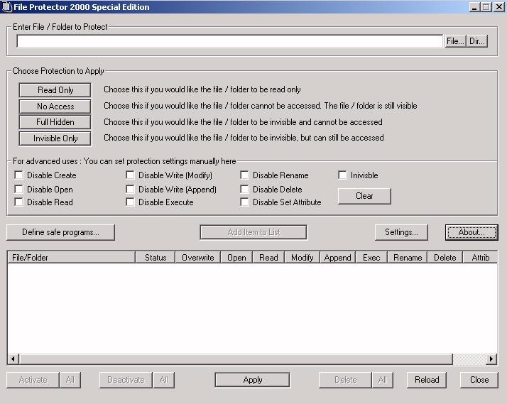Click the Append column header

tap(337, 258)
